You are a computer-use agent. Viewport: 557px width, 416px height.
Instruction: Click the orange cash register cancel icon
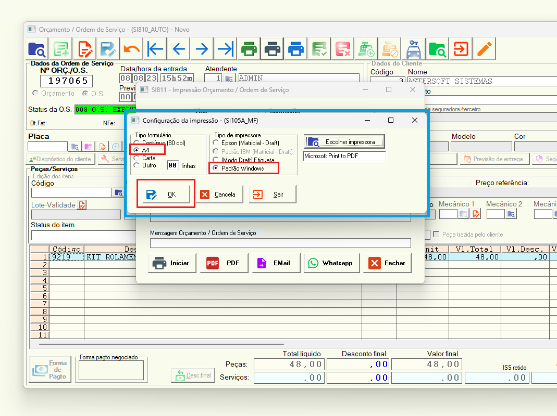click(x=390, y=49)
